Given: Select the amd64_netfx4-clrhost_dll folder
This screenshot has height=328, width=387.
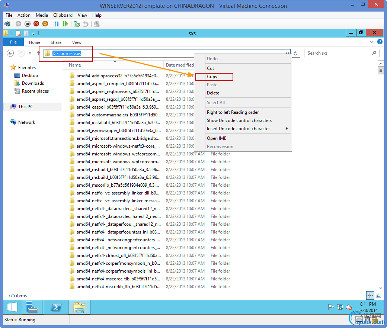Looking at the screenshot, I should pyautogui.click(x=118, y=255).
